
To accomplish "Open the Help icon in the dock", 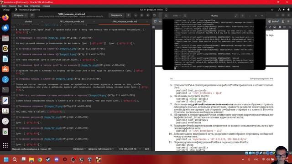I will point(5,80).
